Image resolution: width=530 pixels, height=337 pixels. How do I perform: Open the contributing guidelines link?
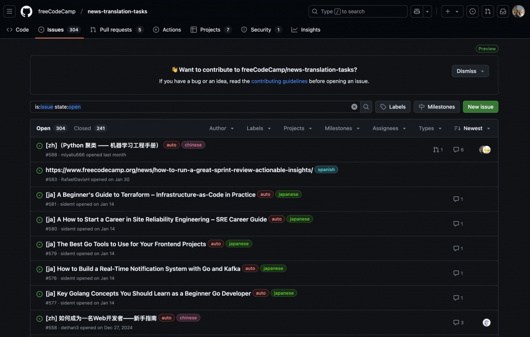point(279,81)
